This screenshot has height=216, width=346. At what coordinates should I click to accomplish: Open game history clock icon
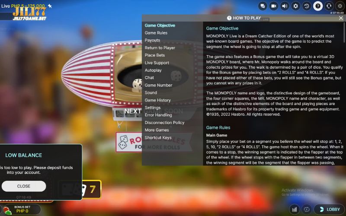pyautogui.click(x=307, y=6)
